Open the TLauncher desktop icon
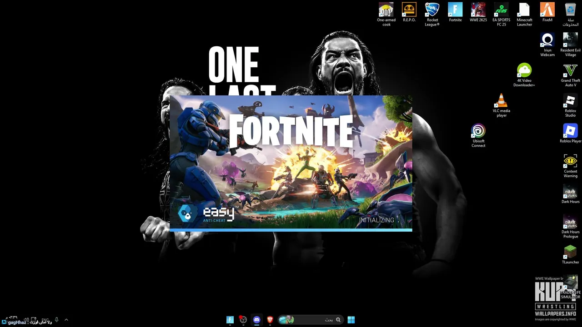Screen dimensions: 582x327 tap(570, 255)
